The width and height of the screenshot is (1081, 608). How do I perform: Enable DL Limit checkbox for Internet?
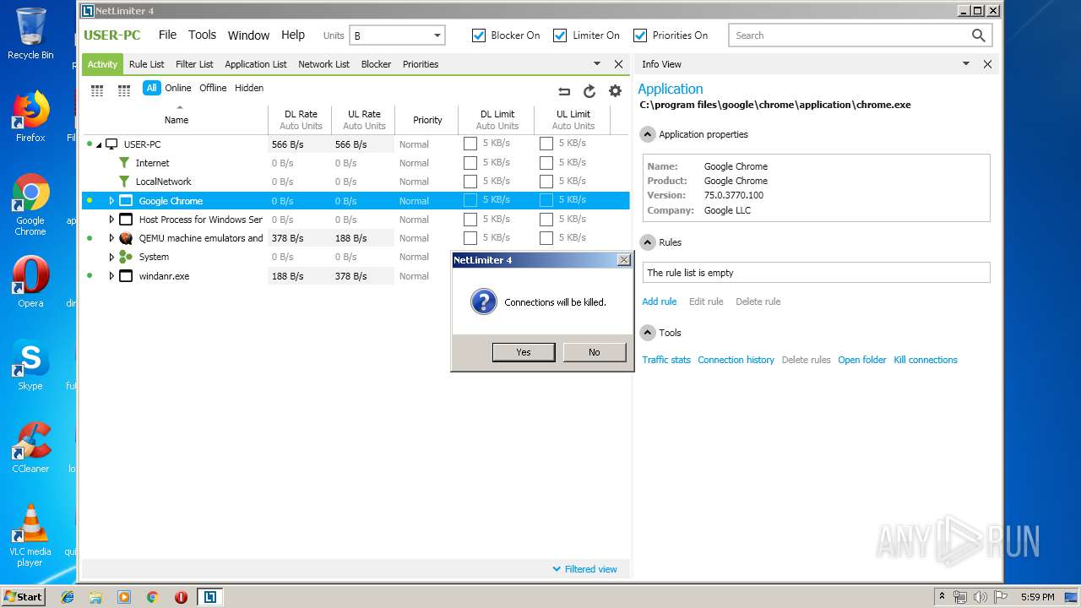[470, 162]
